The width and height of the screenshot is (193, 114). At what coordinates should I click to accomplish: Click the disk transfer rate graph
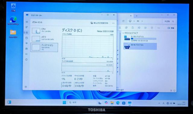tap(87, 67)
